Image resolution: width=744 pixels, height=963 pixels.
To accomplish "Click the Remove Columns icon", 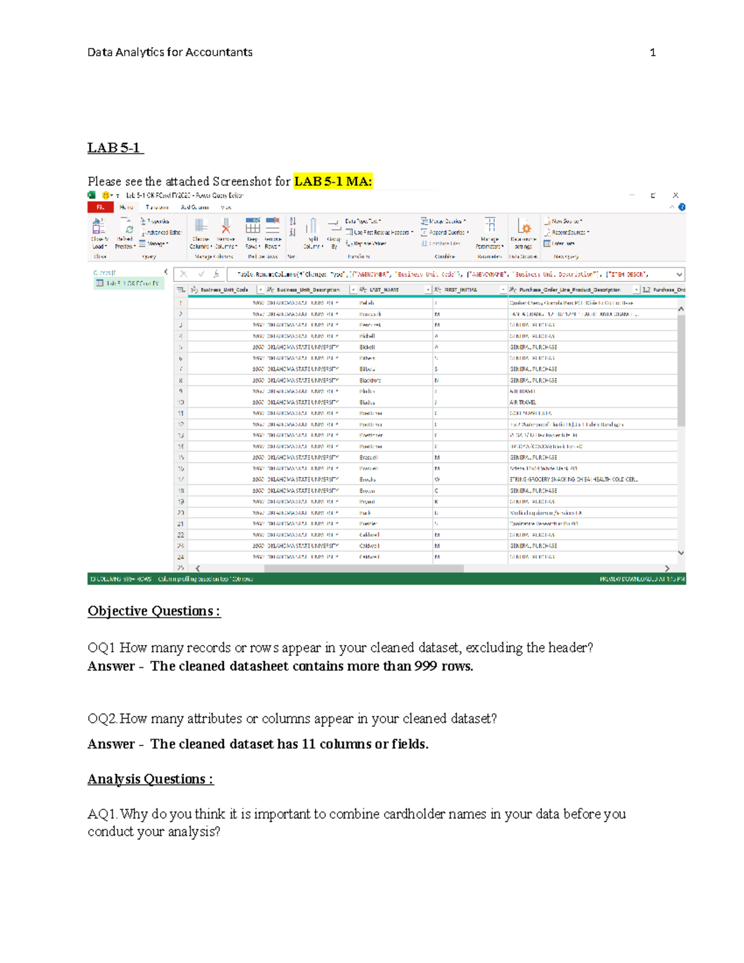I will [x=226, y=232].
